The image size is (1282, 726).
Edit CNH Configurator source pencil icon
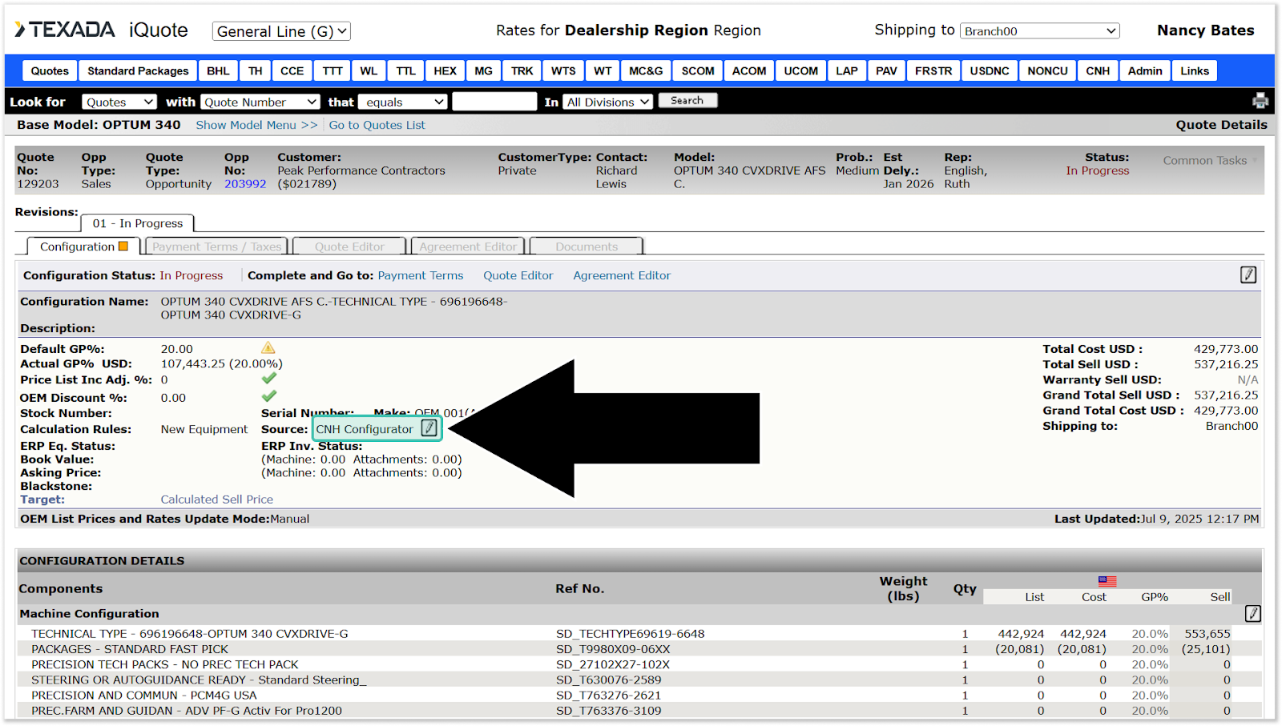[x=429, y=428]
